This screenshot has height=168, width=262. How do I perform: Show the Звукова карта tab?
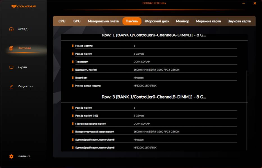[x=239, y=21]
